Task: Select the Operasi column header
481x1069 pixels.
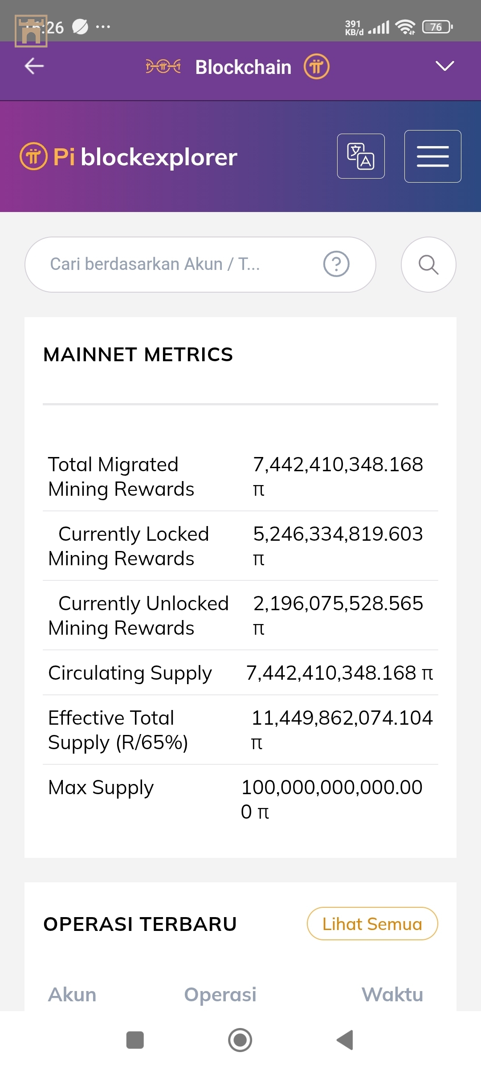Action: (x=220, y=995)
